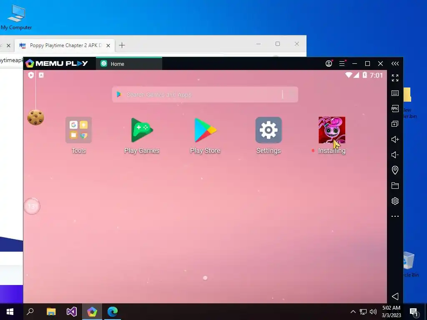Open My Computer desktop icon
The height and width of the screenshot is (320, 427).
16,17
